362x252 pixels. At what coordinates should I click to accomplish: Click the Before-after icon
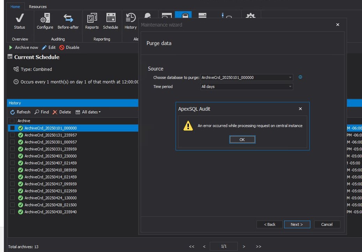68,18
